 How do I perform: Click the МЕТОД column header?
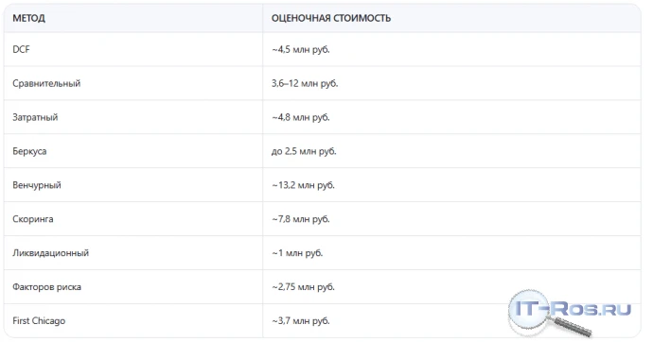point(28,18)
